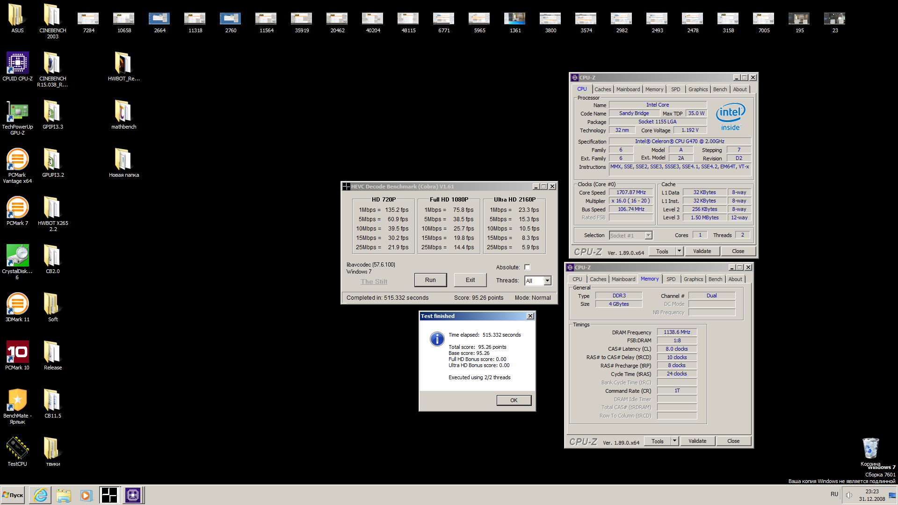The image size is (898, 505).
Task: Expand Tools arrow in top CPU-Z window
Action: pyautogui.click(x=679, y=251)
